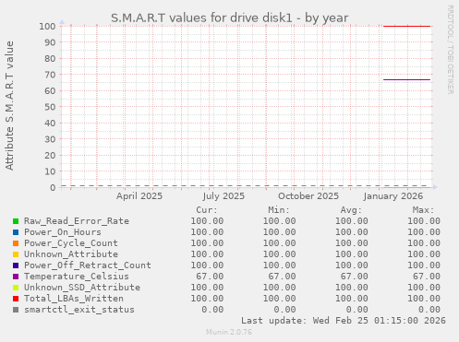459x342 pixels.
Task: Click the gray smartctl_exit_status legend swatch
Action: [x=16, y=310]
